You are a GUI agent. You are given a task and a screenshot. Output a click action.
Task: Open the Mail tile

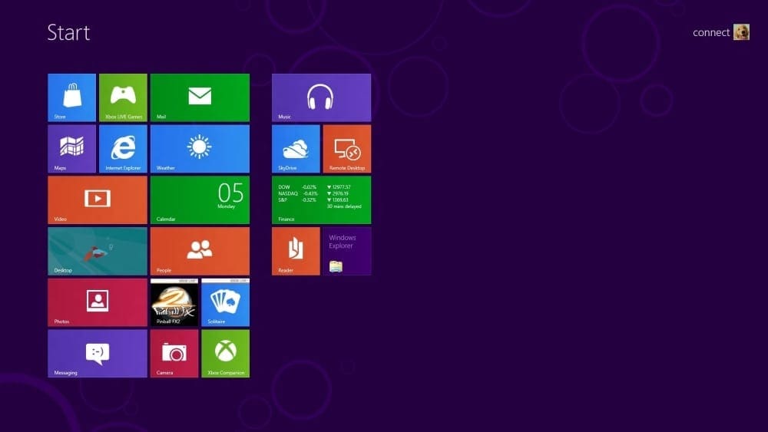(200, 97)
